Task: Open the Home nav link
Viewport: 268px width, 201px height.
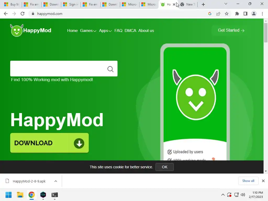Action: [72, 31]
